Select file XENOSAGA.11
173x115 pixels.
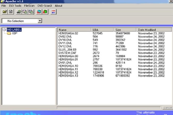68,69
